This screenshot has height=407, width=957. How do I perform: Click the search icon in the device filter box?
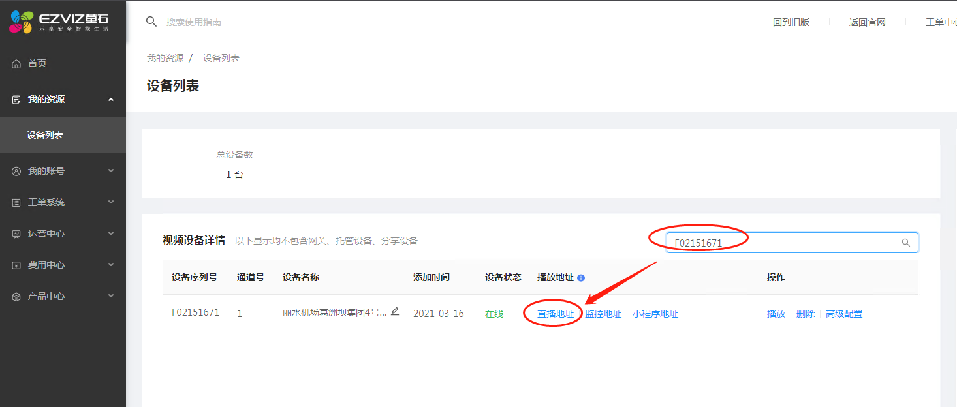(905, 243)
